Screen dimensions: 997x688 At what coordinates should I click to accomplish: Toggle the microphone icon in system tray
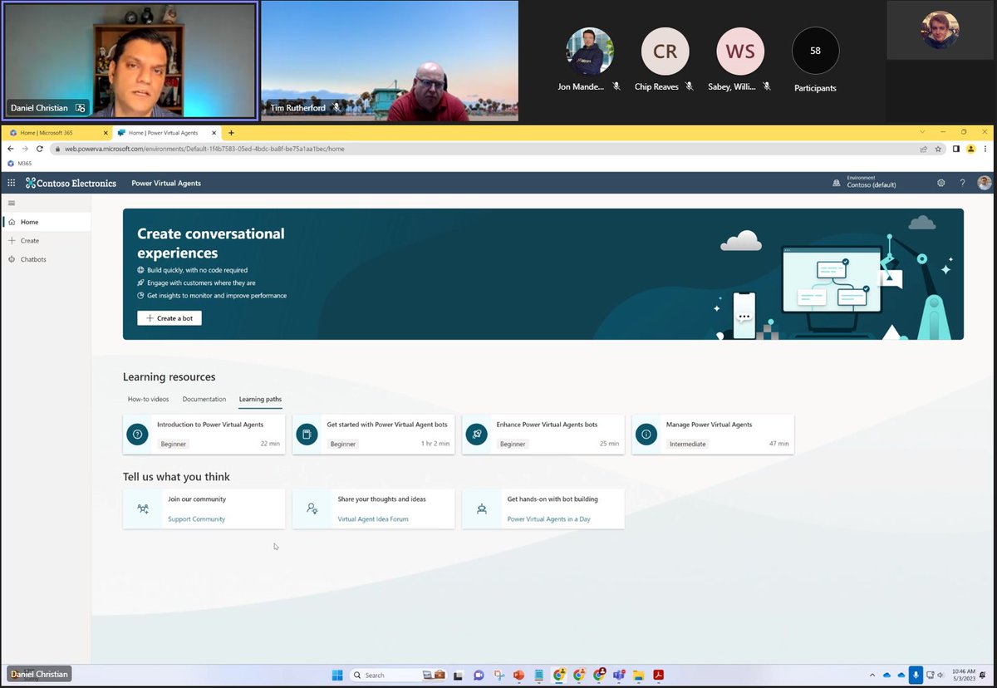pos(916,675)
